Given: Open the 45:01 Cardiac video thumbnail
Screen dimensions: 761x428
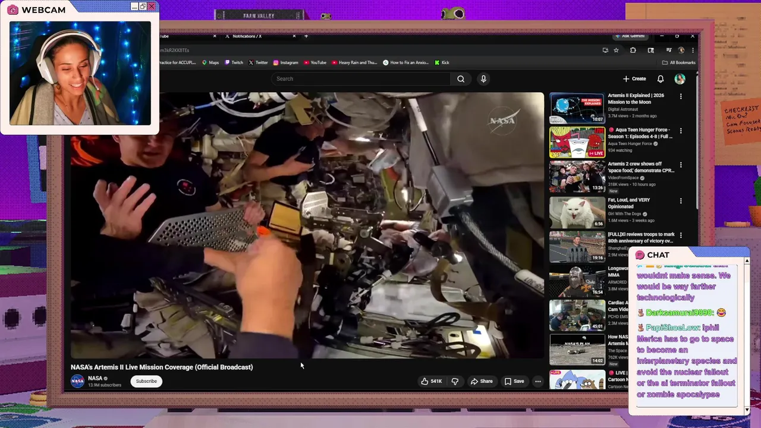Looking at the screenshot, I should [577, 315].
